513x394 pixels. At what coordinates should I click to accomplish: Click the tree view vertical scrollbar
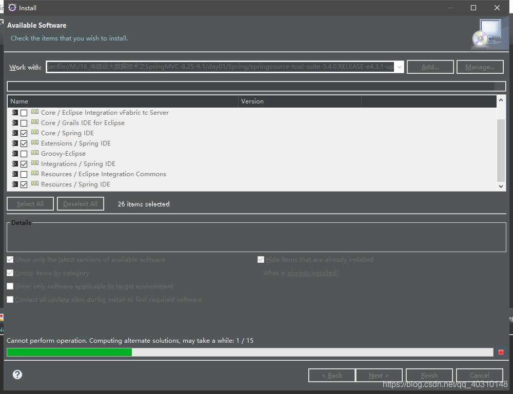[x=501, y=149]
